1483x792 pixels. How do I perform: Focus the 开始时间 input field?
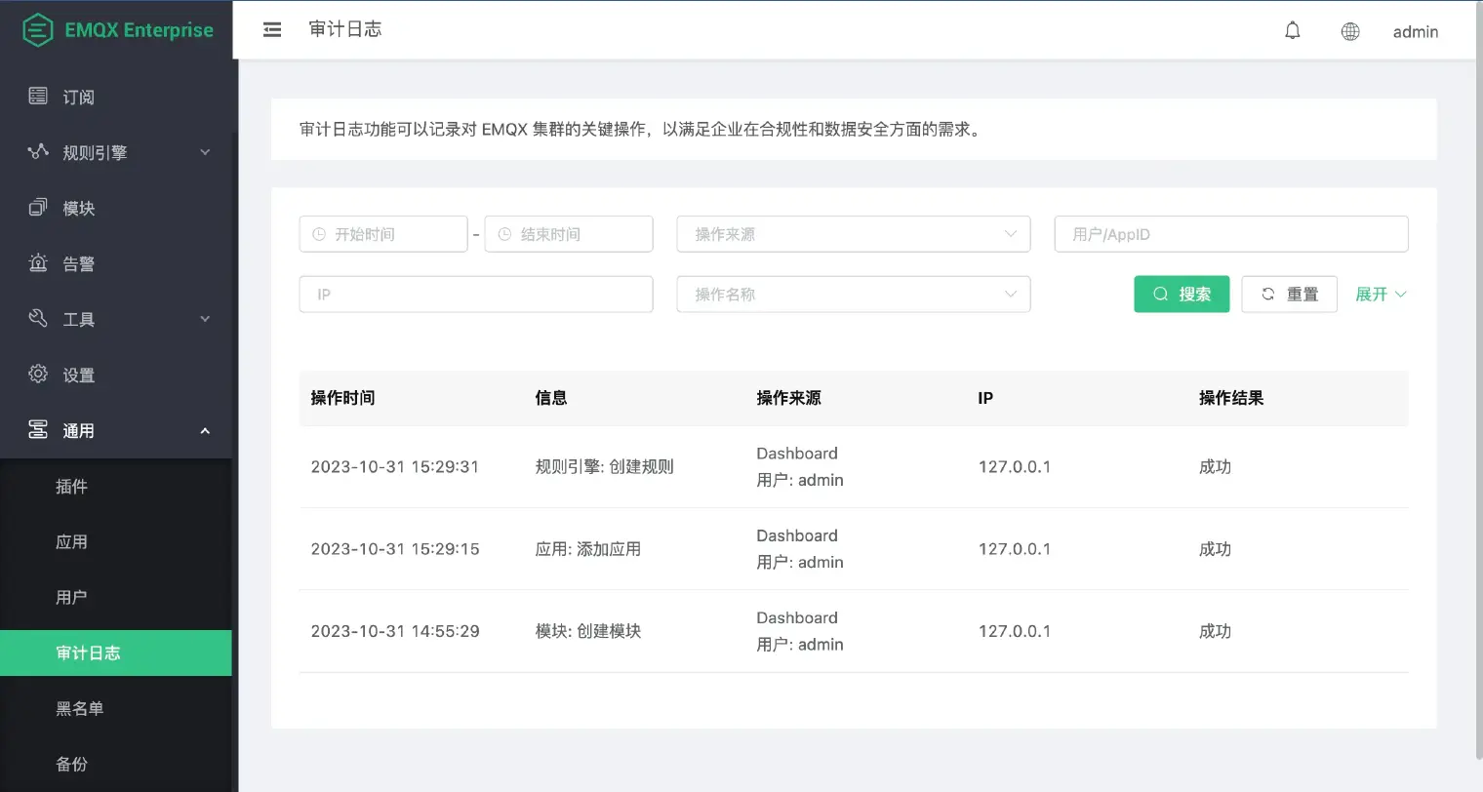tap(383, 234)
